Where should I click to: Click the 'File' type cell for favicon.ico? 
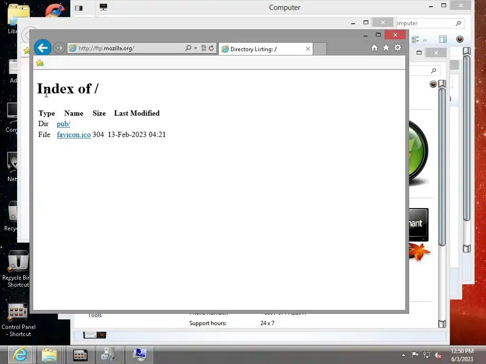44,135
